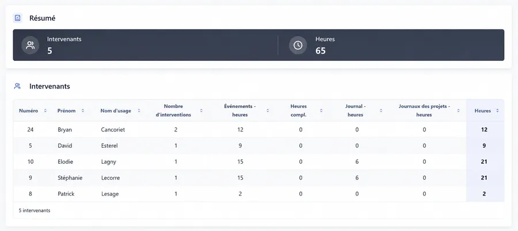Select the Stéphanie first name cell

click(x=70, y=178)
